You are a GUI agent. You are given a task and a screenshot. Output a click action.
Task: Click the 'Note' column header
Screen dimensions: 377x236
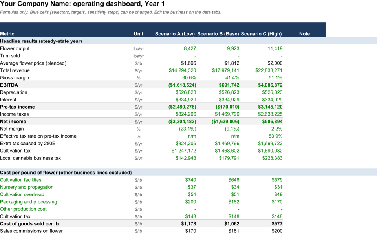pyautogui.click(x=304, y=34)
